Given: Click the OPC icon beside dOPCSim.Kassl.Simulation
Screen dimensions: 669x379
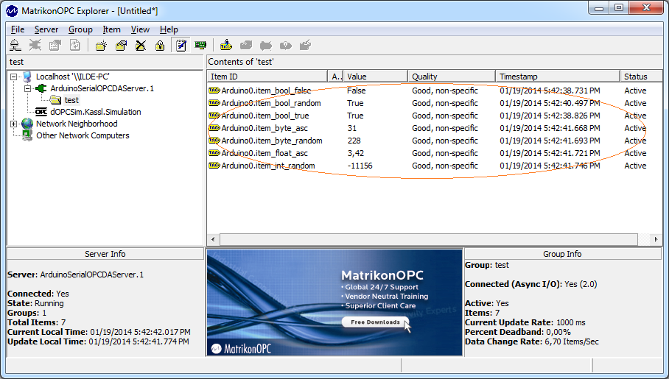Looking at the screenshot, I should click(x=41, y=112).
